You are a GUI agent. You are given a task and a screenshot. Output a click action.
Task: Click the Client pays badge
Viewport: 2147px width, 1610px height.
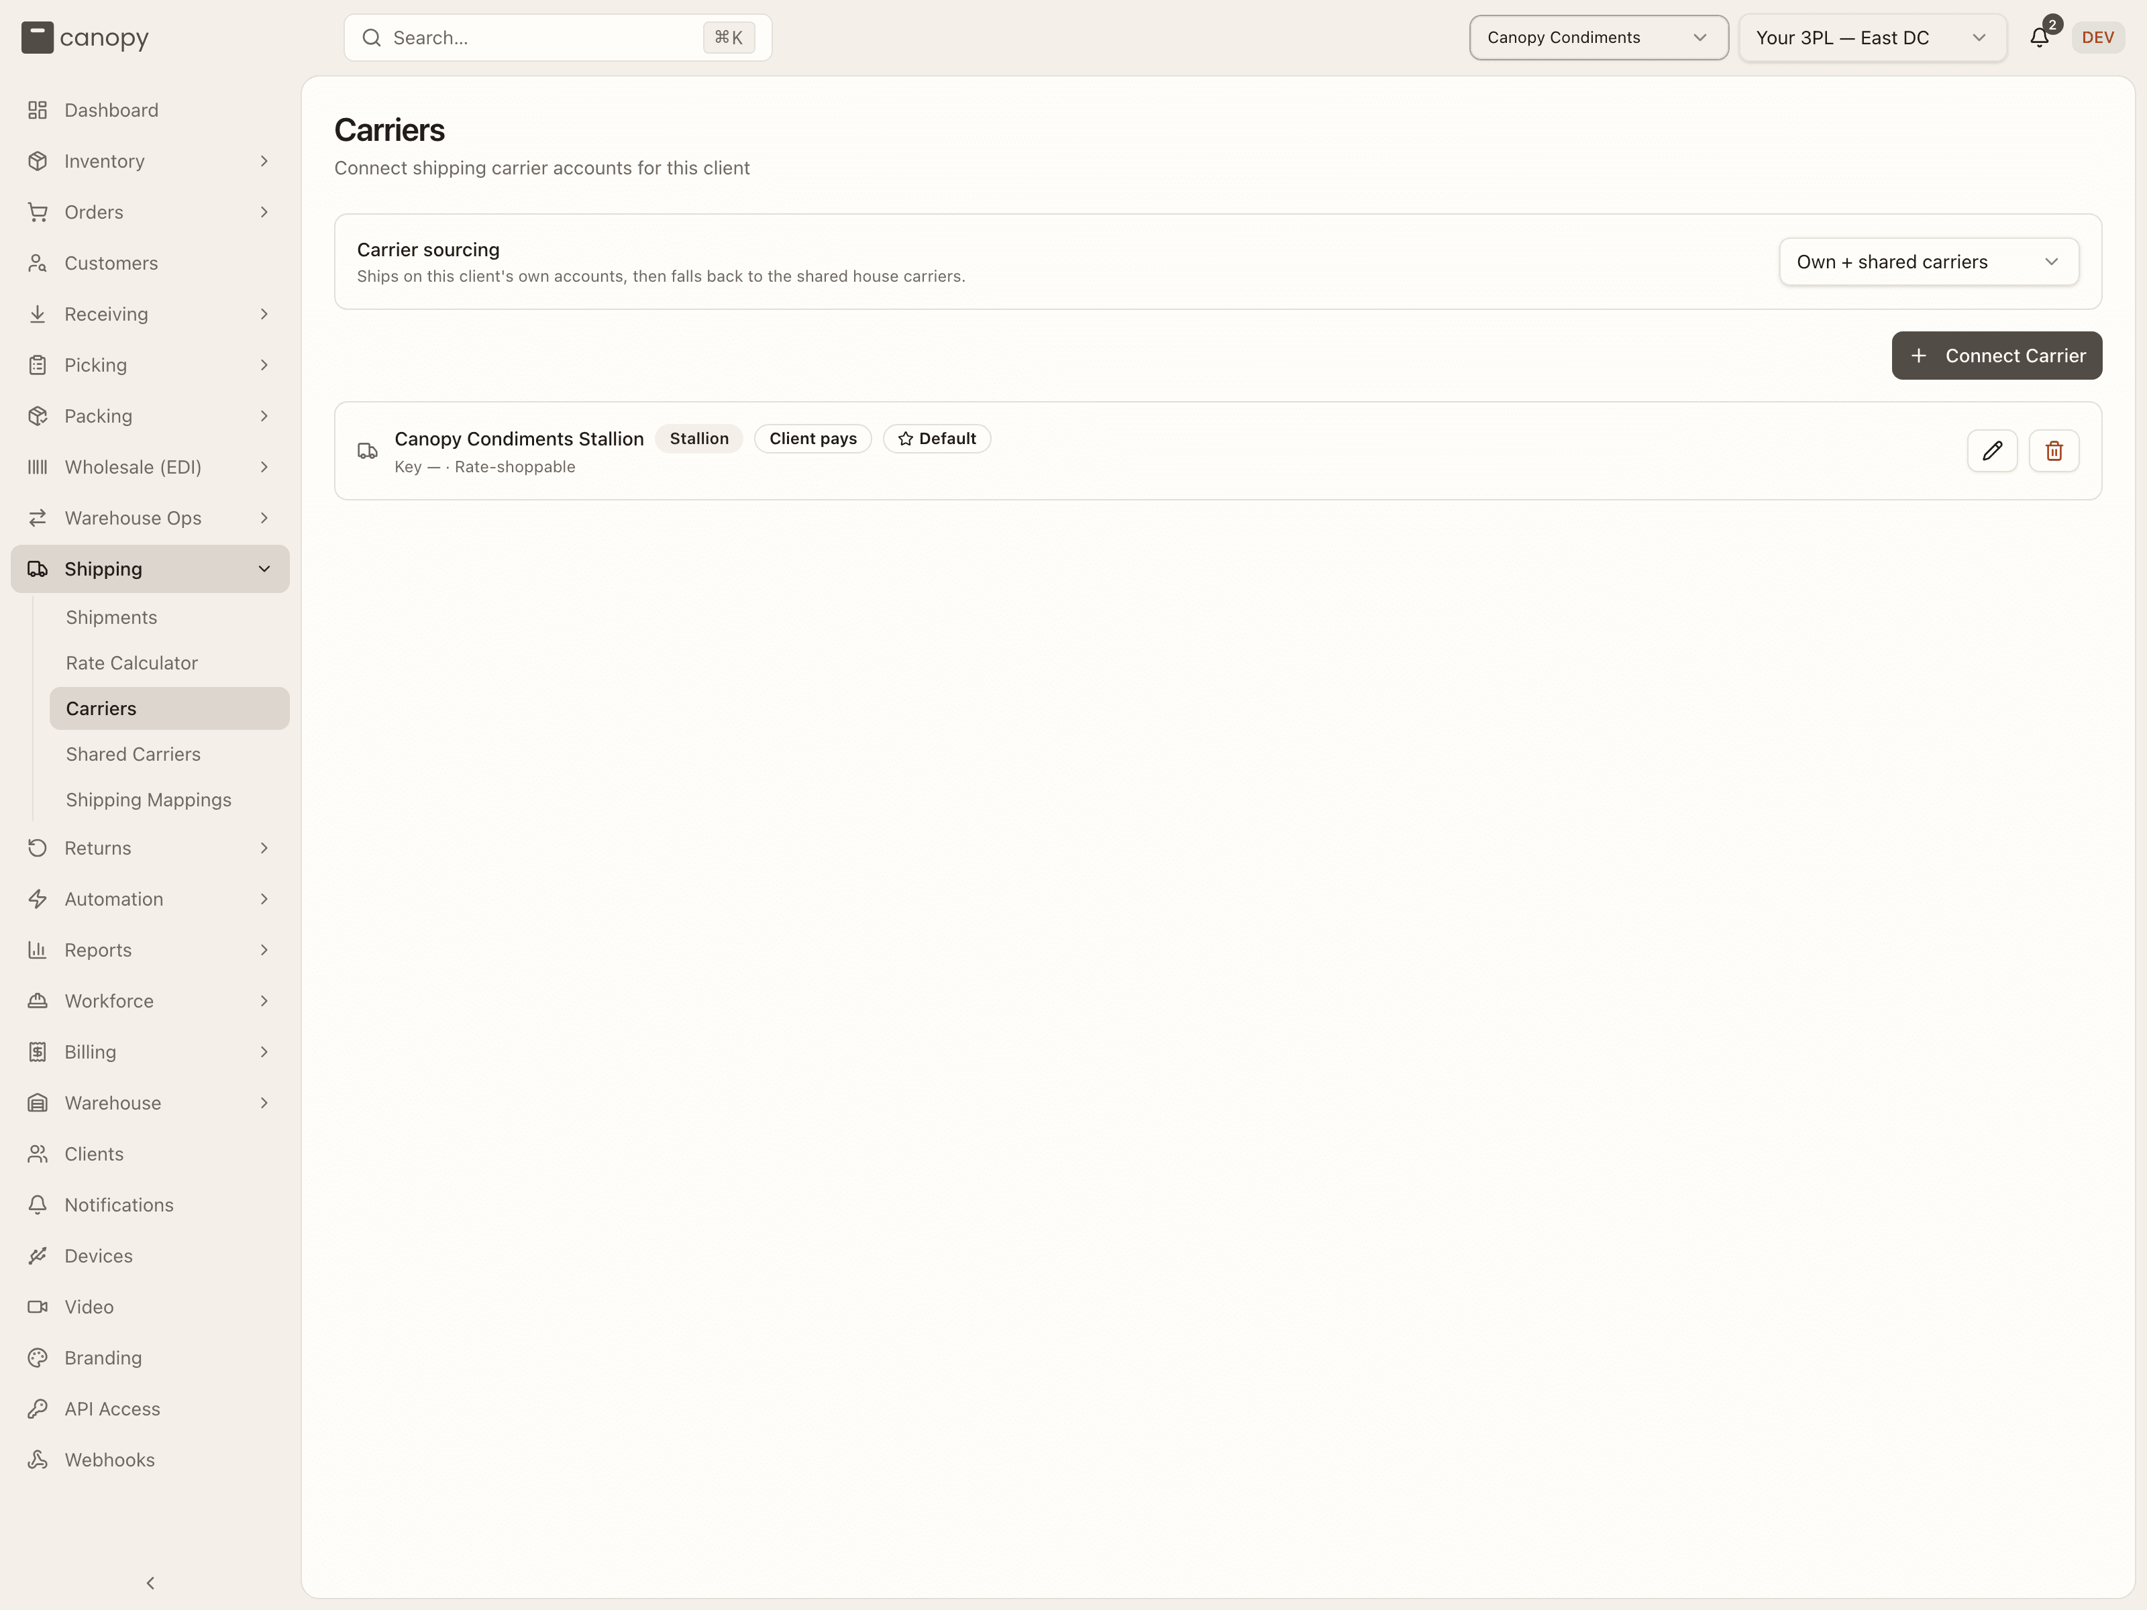pos(813,439)
